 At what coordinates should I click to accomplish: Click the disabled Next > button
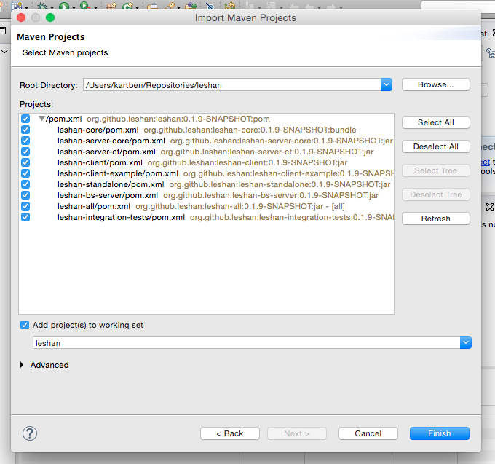[x=297, y=433]
